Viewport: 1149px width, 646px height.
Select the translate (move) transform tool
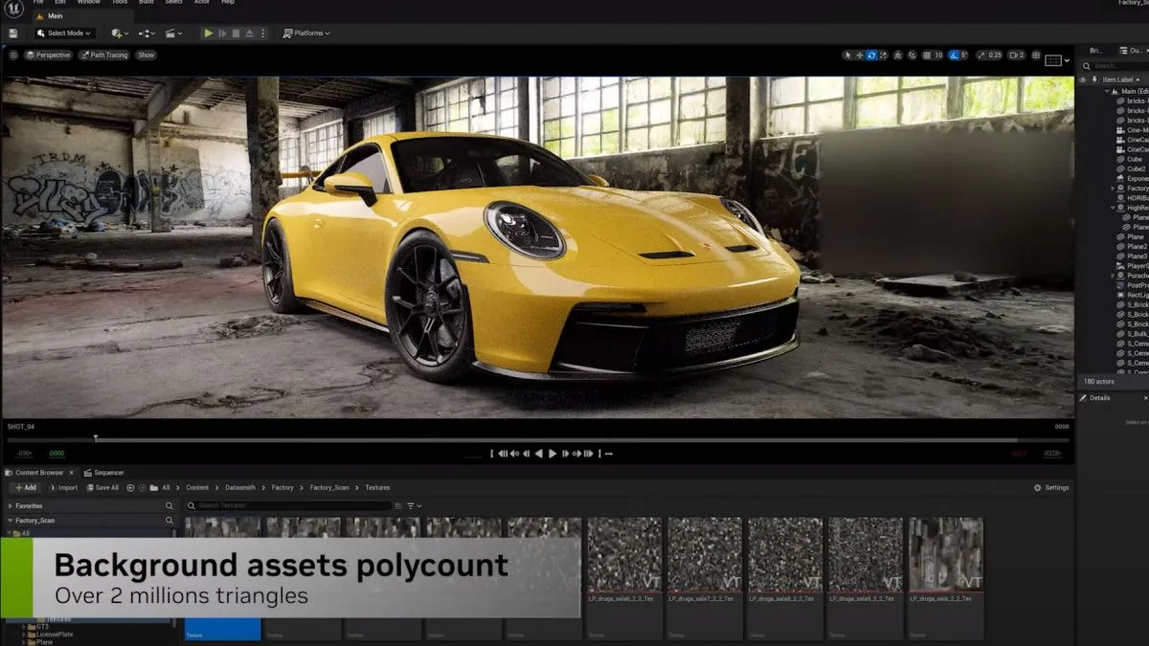859,56
